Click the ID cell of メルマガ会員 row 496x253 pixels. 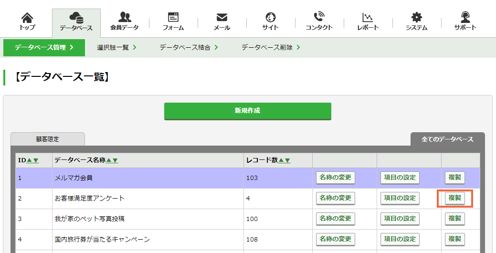point(34,178)
